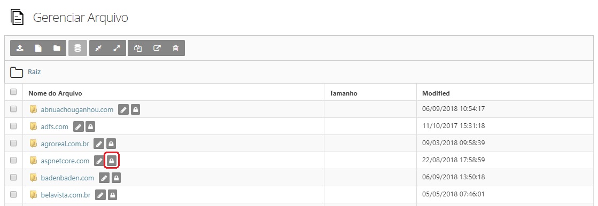Click the move/export toolbar icon
The width and height of the screenshot is (598, 206).
[x=157, y=49]
